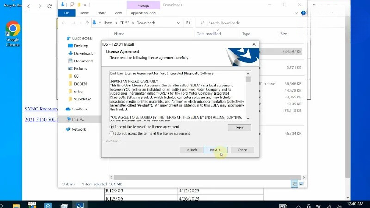Go Back in the IDS installer
The image size is (370, 208).
click(x=191, y=150)
